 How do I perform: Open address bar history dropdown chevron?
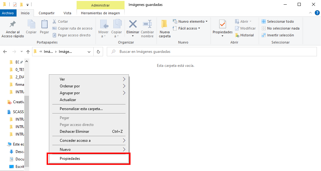click(x=89, y=52)
